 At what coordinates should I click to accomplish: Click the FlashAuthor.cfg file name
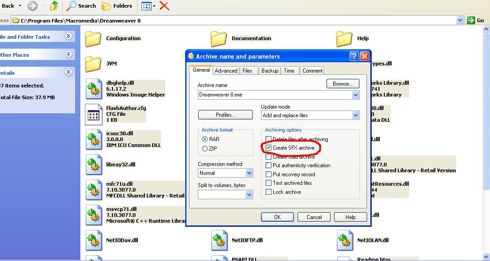click(x=126, y=108)
